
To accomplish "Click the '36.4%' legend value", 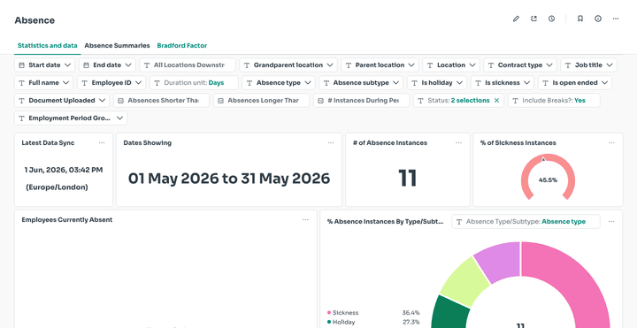I will click(411, 313).
